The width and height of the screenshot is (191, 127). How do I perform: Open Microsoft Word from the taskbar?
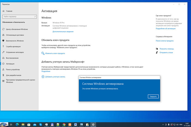tap(76, 125)
